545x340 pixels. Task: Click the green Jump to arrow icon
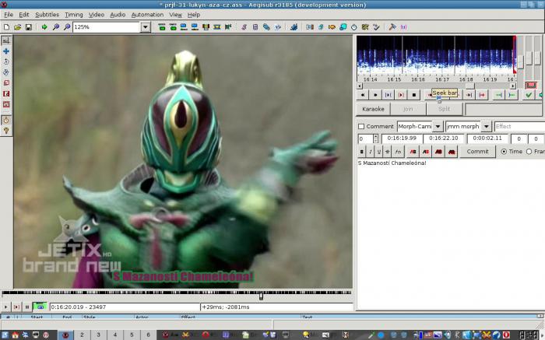click(44, 26)
